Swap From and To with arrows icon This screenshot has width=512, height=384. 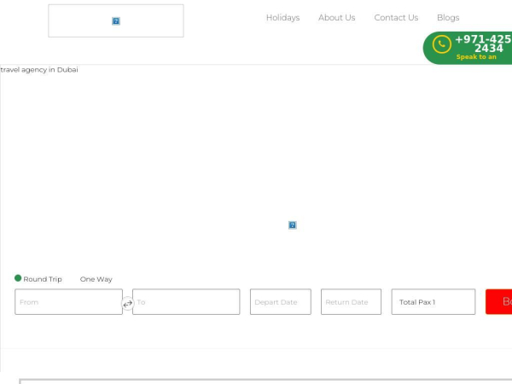point(128,303)
